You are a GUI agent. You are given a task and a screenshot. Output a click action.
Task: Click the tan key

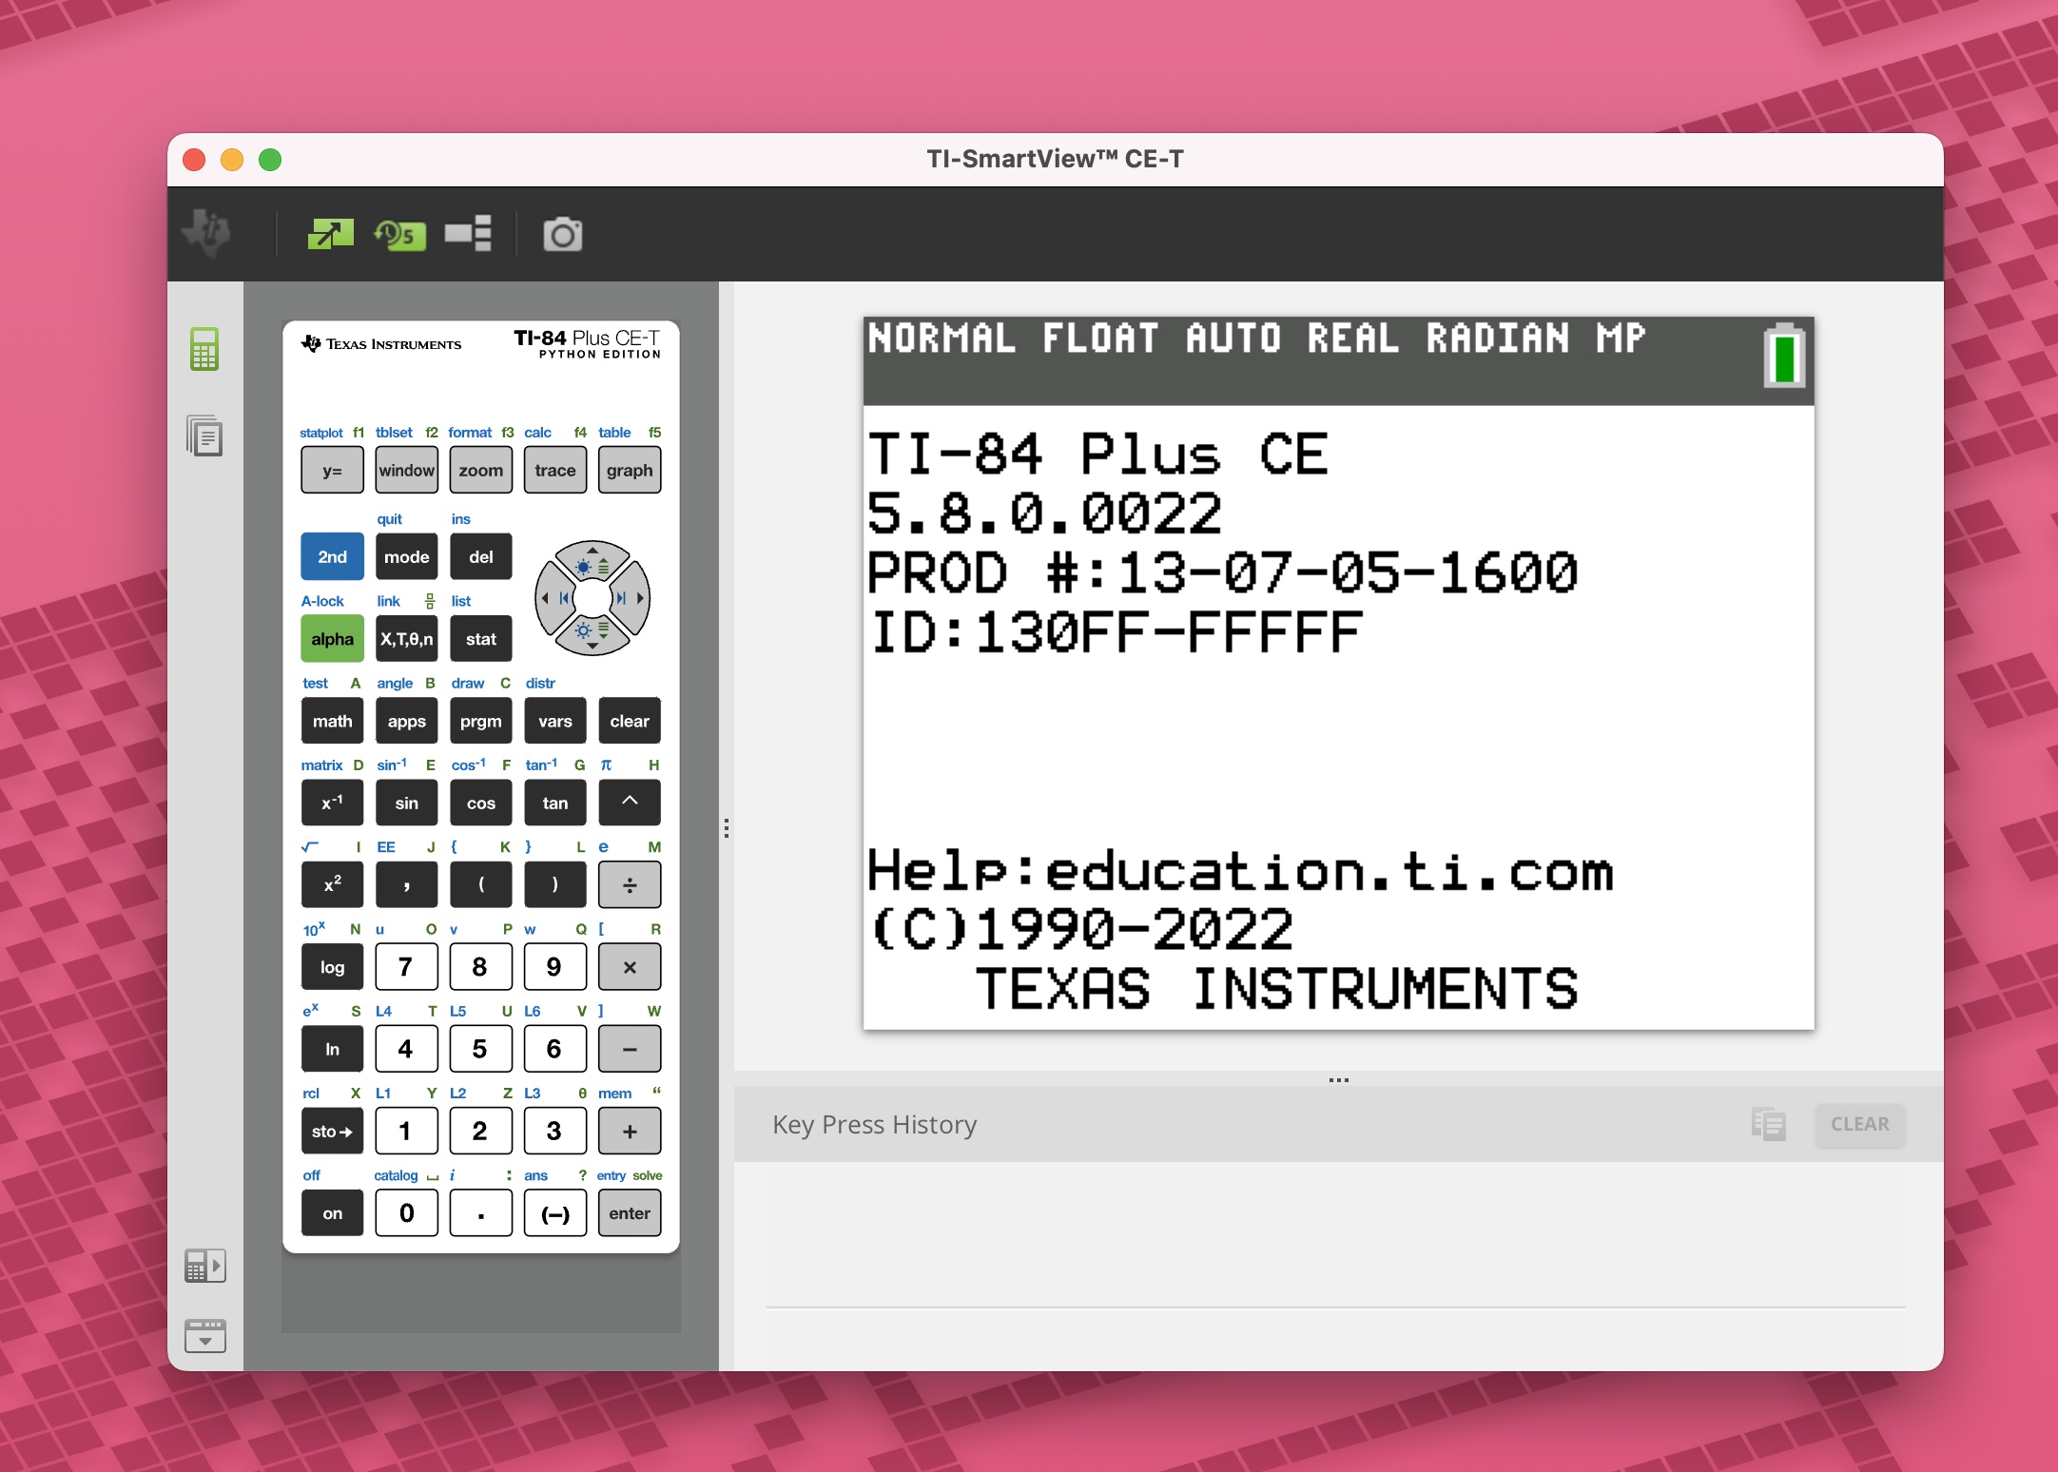pos(555,803)
